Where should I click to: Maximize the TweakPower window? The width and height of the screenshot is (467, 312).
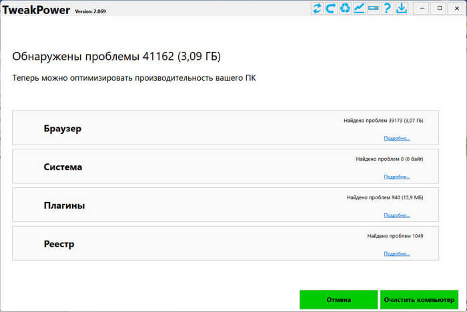[439, 8]
